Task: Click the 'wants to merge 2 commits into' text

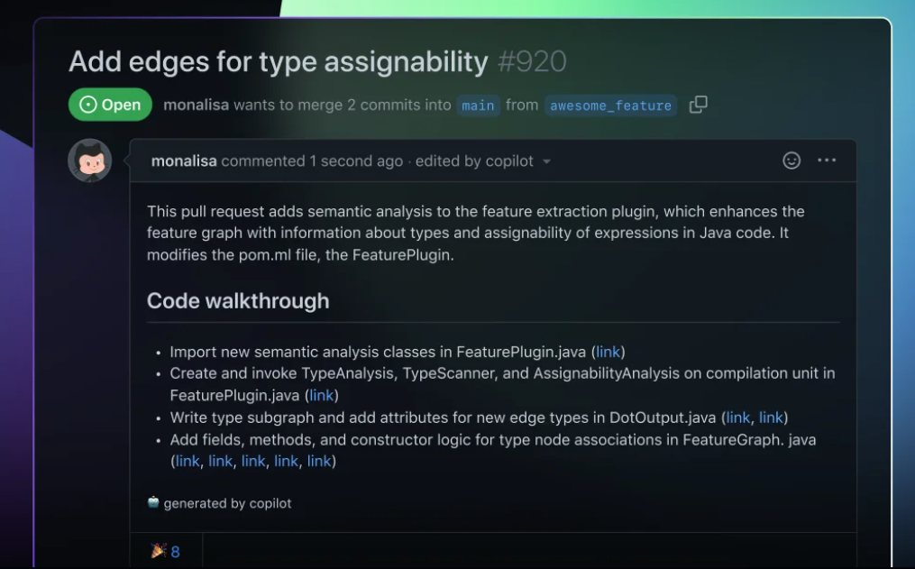Action: point(343,105)
